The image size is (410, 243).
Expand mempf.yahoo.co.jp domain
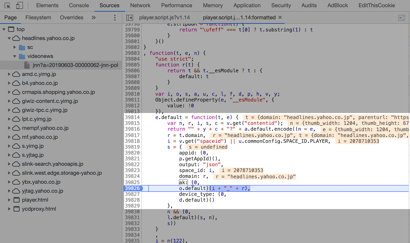pos(9,128)
